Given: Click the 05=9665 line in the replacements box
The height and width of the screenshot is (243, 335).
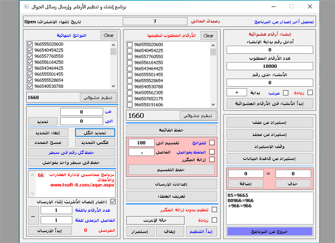Looking at the screenshot, I should pos(238,195).
